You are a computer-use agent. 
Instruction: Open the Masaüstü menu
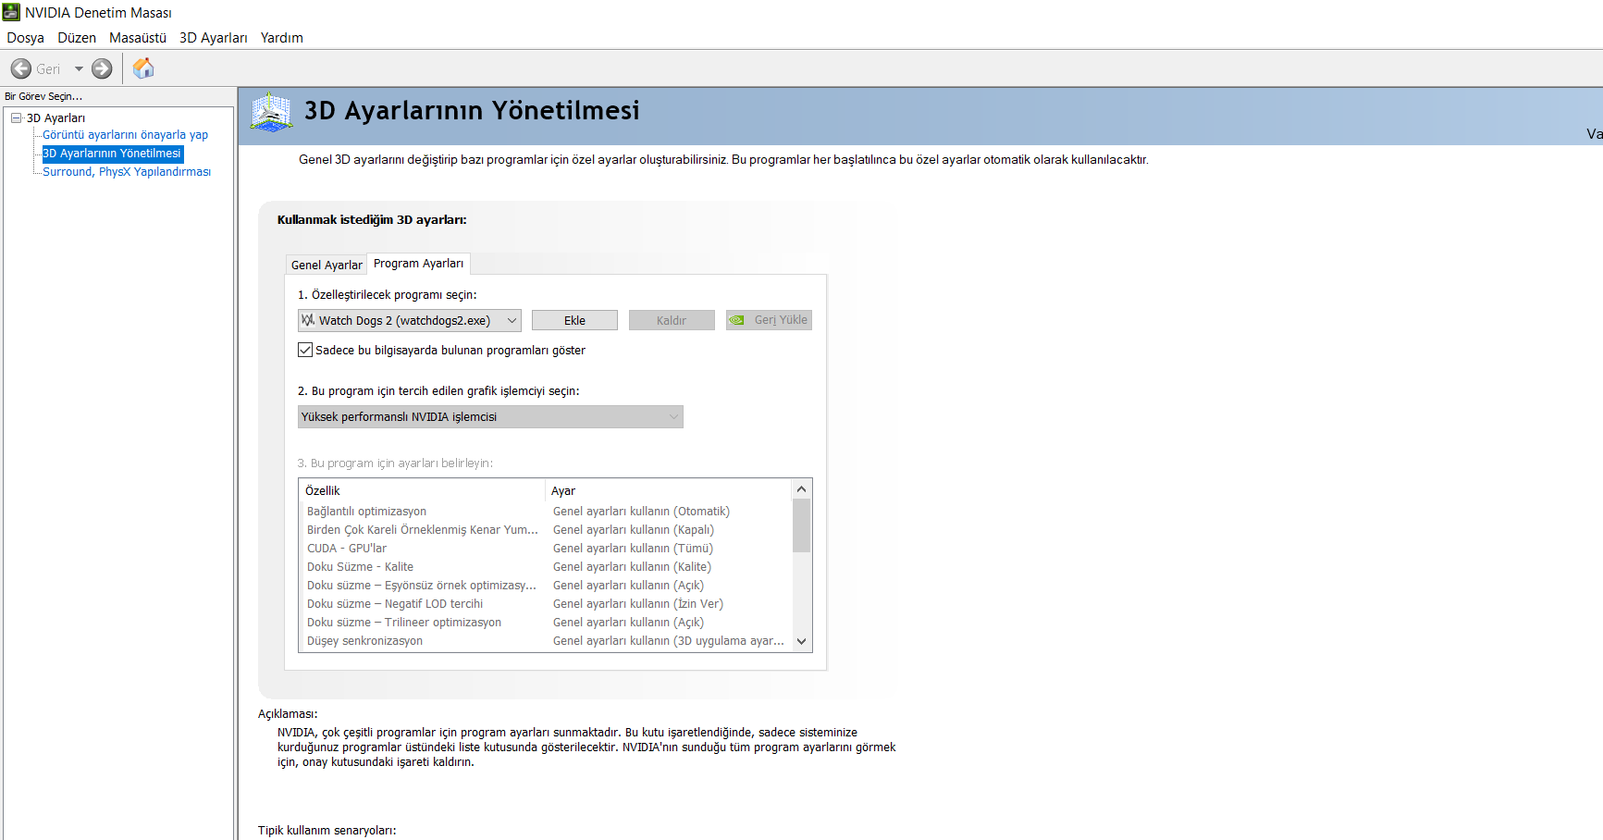pyautogui.click(x=138, y=38)
